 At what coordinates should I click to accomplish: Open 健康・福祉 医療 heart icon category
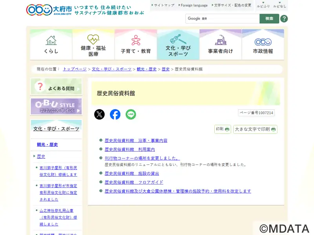click(93, 45)
